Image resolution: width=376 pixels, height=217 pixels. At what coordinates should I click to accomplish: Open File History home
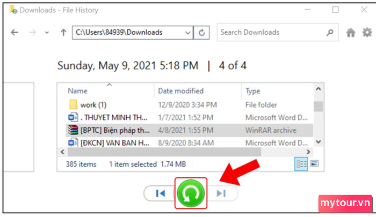tap(351, 33)
